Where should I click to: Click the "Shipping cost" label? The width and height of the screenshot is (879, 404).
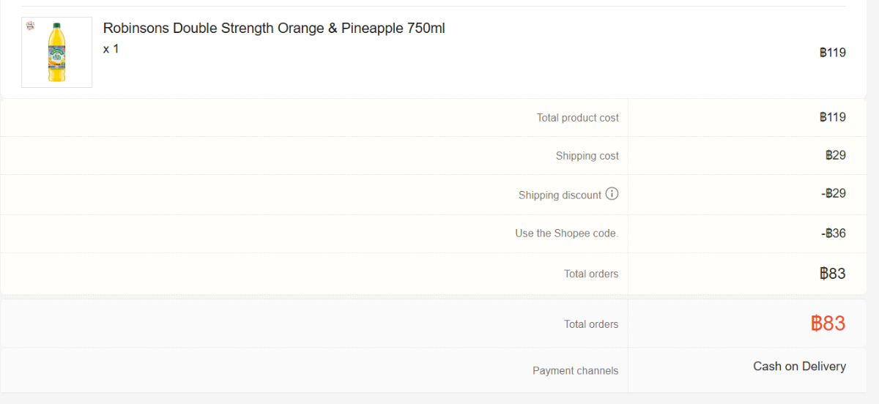coord(587,156)
